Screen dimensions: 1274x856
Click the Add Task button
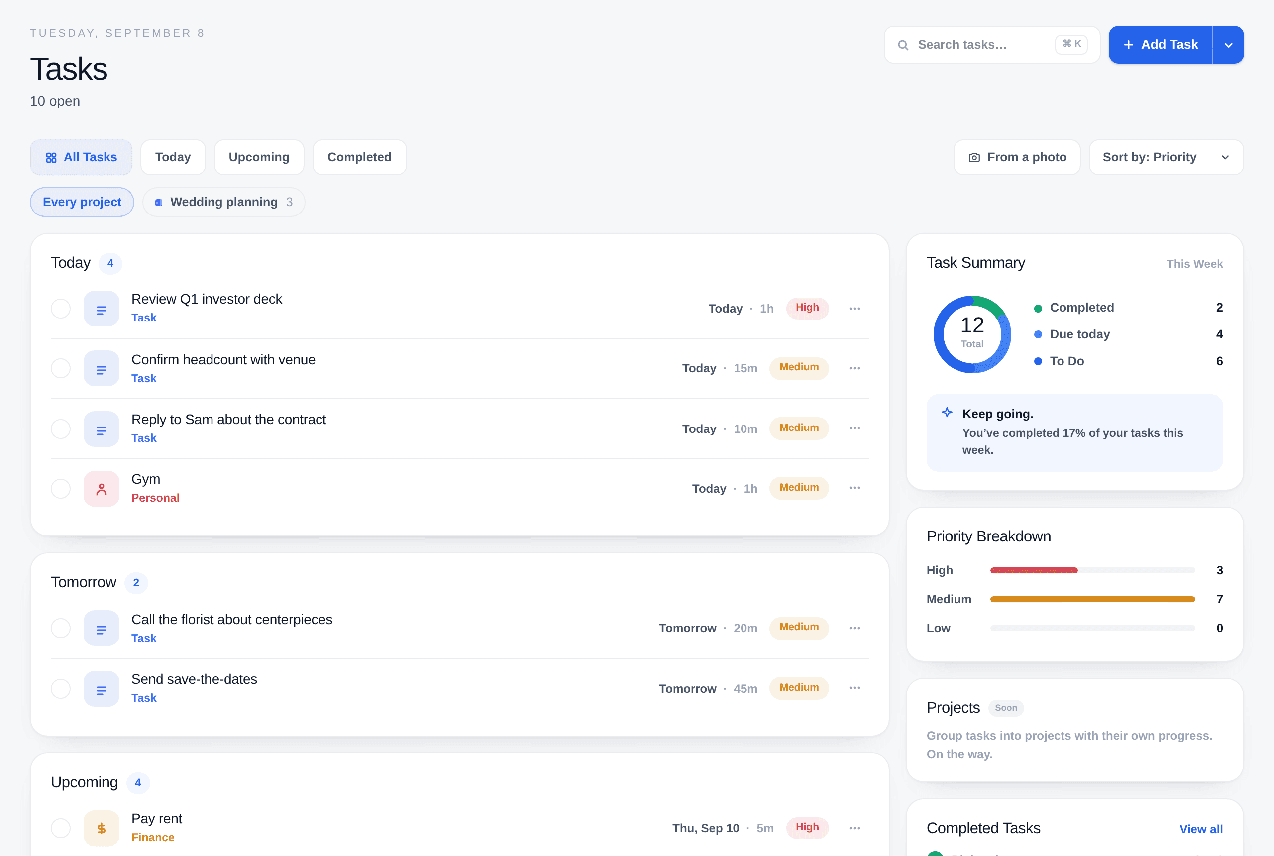[1161, 45]
